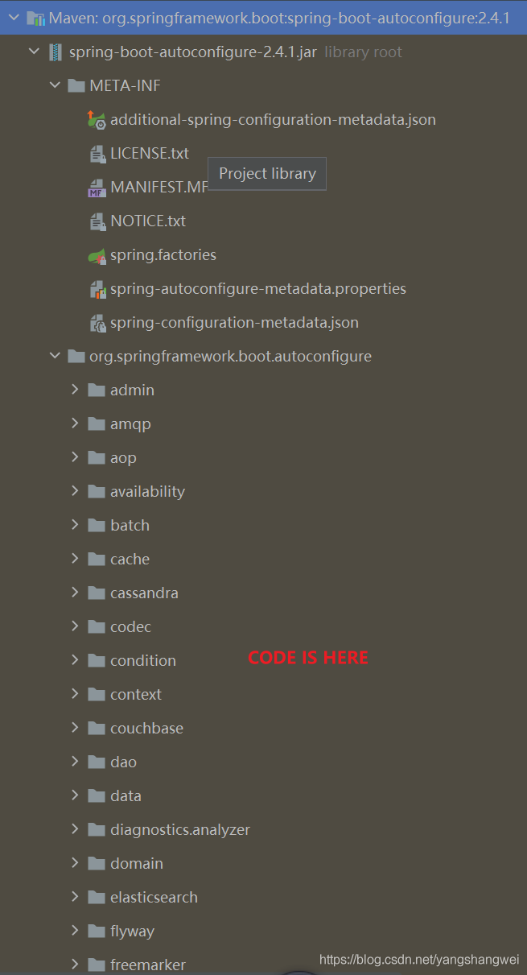
Task: Expand the cassandra package node
Action: click(75, 593)
